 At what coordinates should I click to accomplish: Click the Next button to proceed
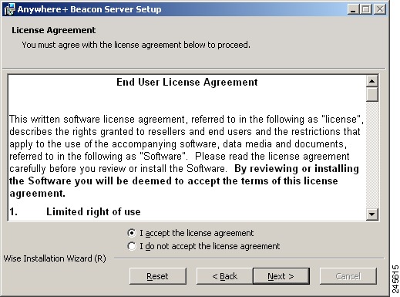click(x=281, y=276)
